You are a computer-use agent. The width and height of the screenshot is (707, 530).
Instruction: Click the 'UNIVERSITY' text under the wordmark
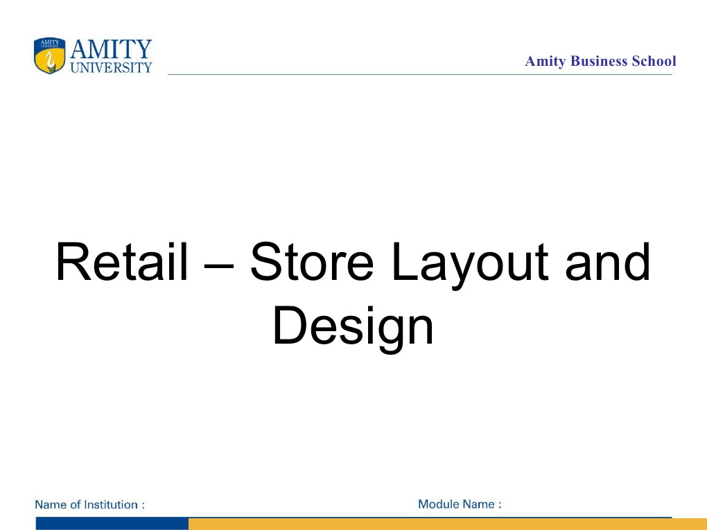tap(112, 68)
